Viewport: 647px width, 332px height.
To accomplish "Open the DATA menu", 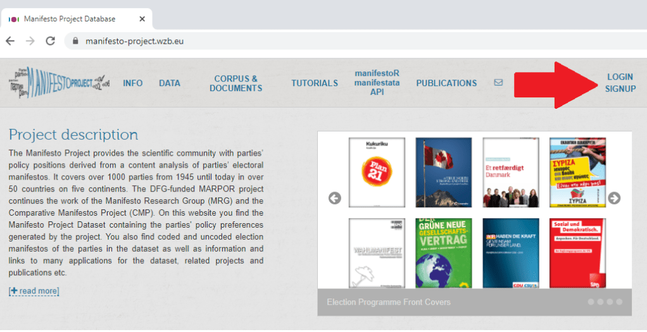I will (x=170, y=83).
